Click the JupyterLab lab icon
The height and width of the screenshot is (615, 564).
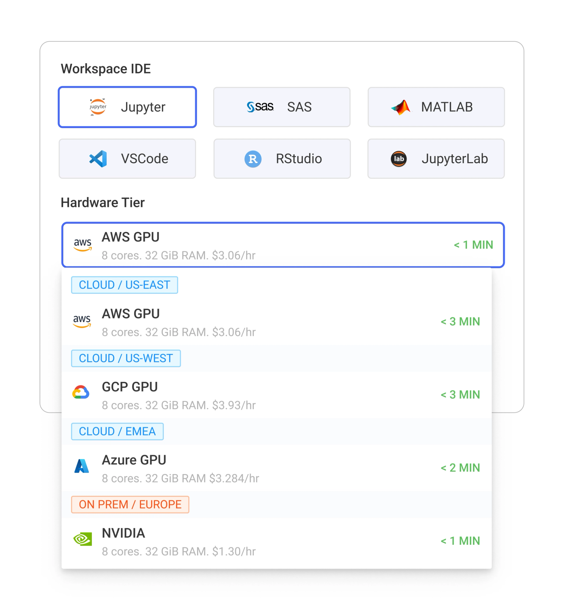(399, 159)
